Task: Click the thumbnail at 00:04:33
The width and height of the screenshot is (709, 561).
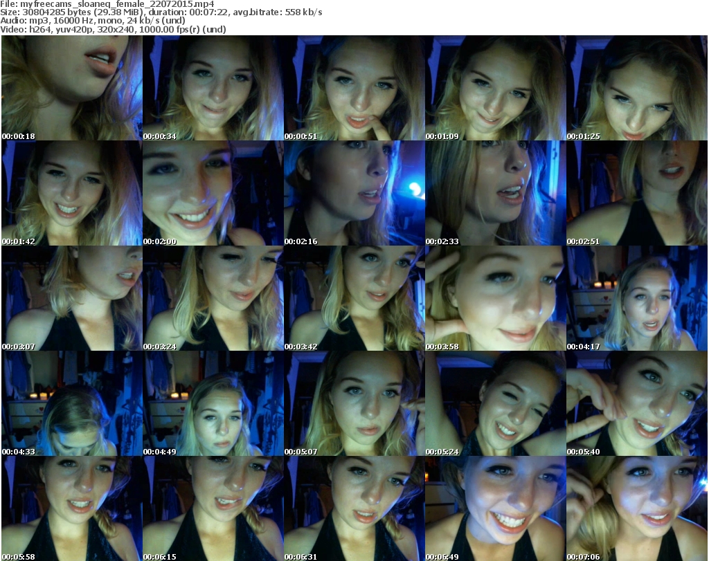Action: [x=72, y=404]
